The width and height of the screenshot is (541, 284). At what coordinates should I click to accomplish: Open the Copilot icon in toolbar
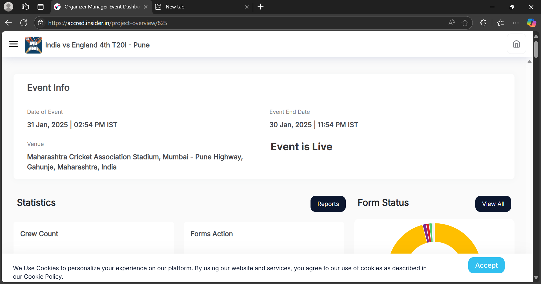[531, 23]
